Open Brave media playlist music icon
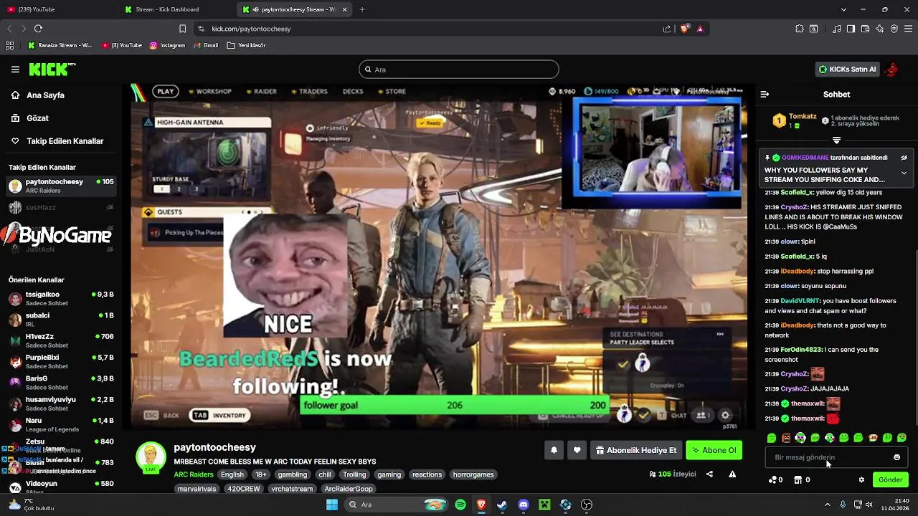This screenshot has height=516, width=918. [837, 29]
